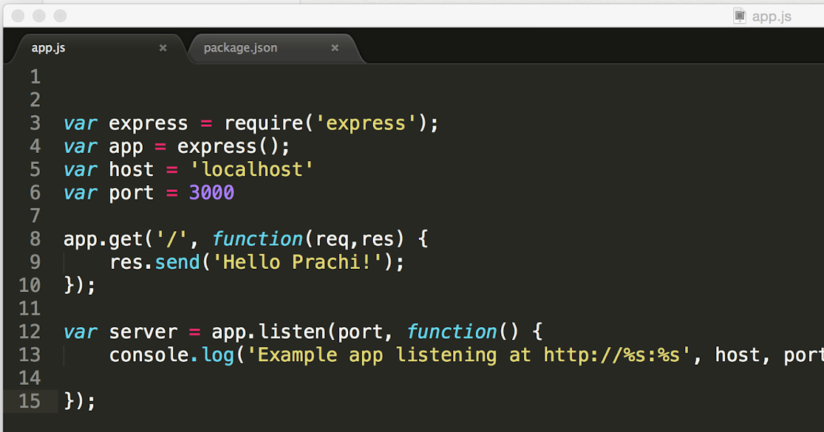The image size is (824, 432).
Task: Minimize the window with the middle title button
Action: click(39, 15)
